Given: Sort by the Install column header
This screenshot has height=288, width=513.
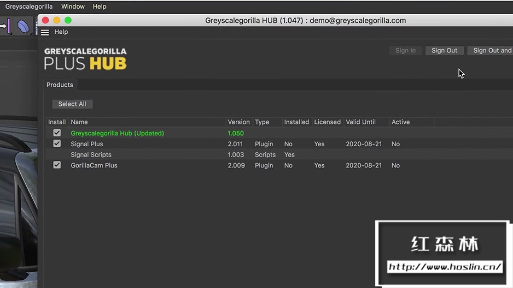Looking at the screenshot, I should (x=57, y=122).
